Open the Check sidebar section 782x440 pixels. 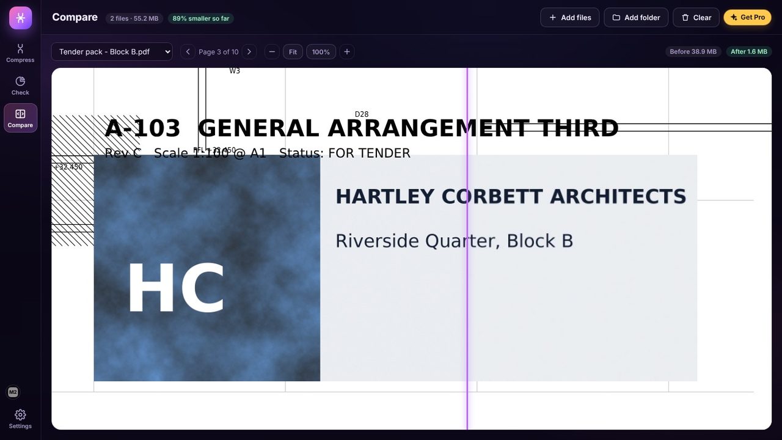pyautogui.click(x=20, y=86)
